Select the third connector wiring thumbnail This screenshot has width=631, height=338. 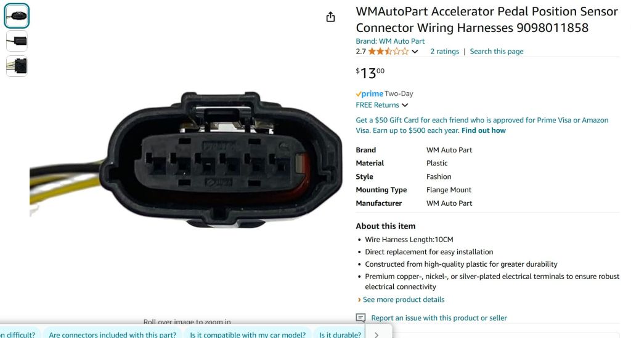[x=17, y=66]
